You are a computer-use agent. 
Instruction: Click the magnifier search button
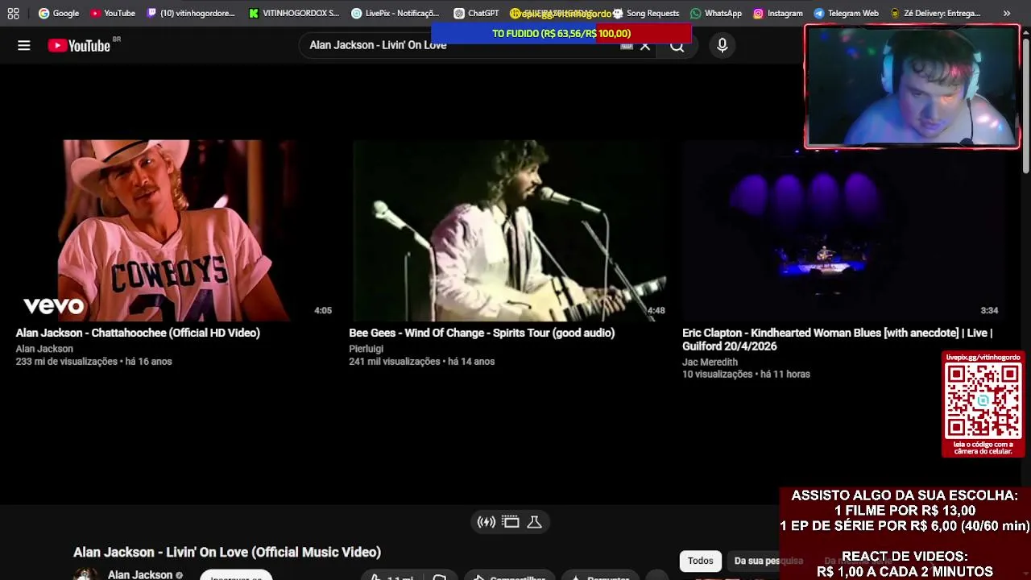677,46
